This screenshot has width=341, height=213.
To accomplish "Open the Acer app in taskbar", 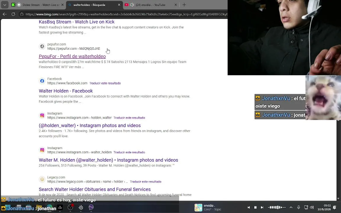I will pyautogui.click(x=60, y=208).
